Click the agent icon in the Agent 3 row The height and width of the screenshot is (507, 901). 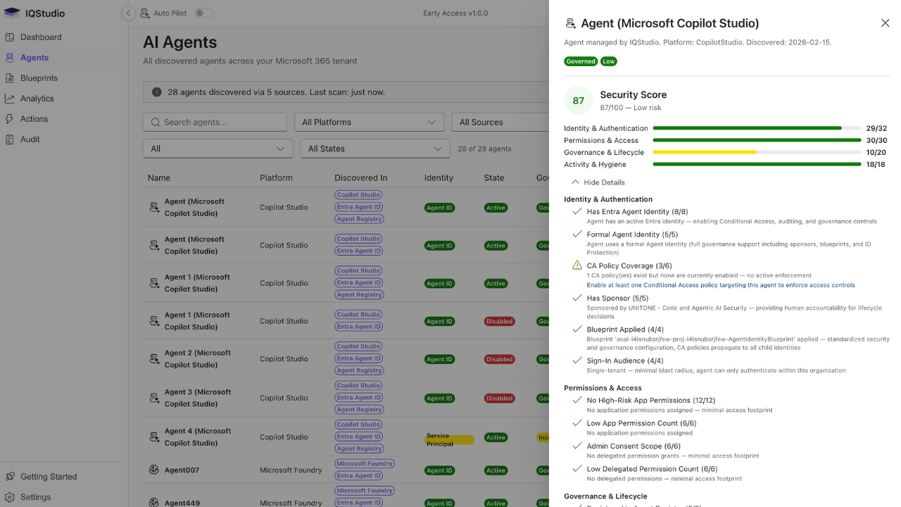tap(154, 398)
